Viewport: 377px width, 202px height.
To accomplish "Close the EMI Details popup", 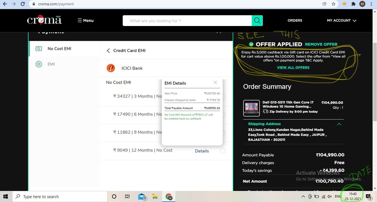I will pyautogui.click(x=215, y=82).
